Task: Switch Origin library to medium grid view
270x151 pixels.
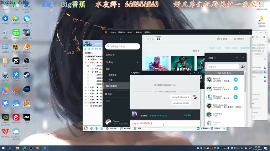Action: [153, 39]
